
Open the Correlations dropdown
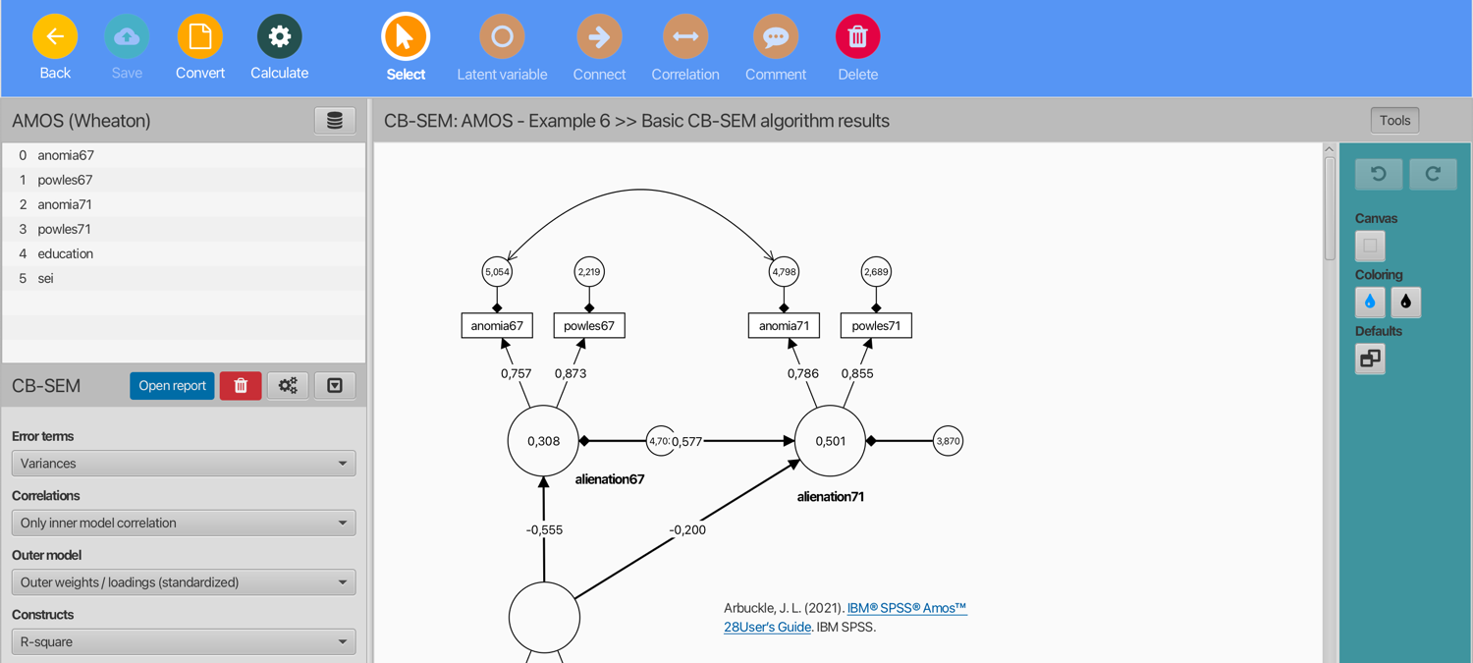184,523
